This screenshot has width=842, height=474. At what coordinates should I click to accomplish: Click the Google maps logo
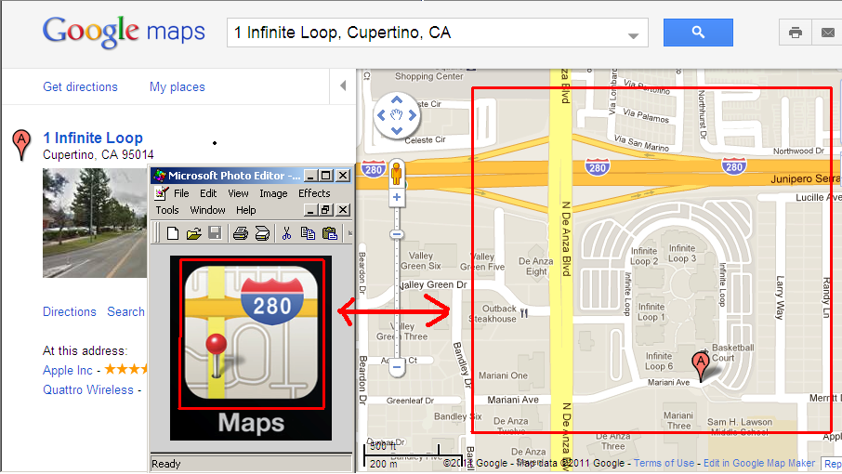coord(124,33)
